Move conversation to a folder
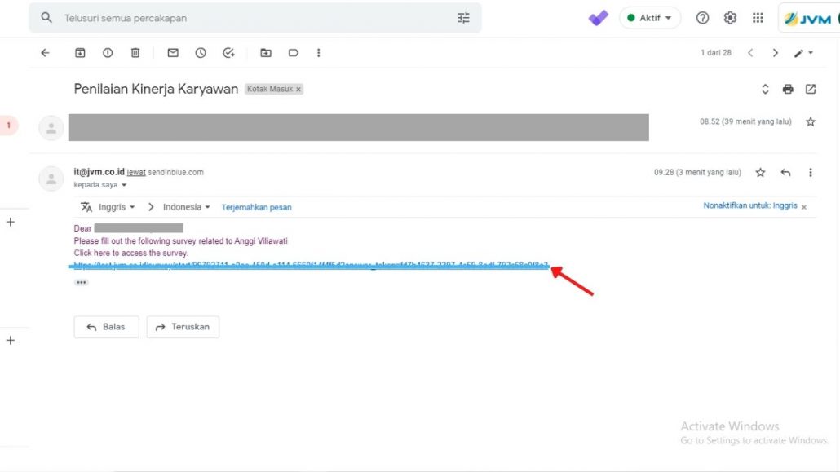 click(266, 52)
